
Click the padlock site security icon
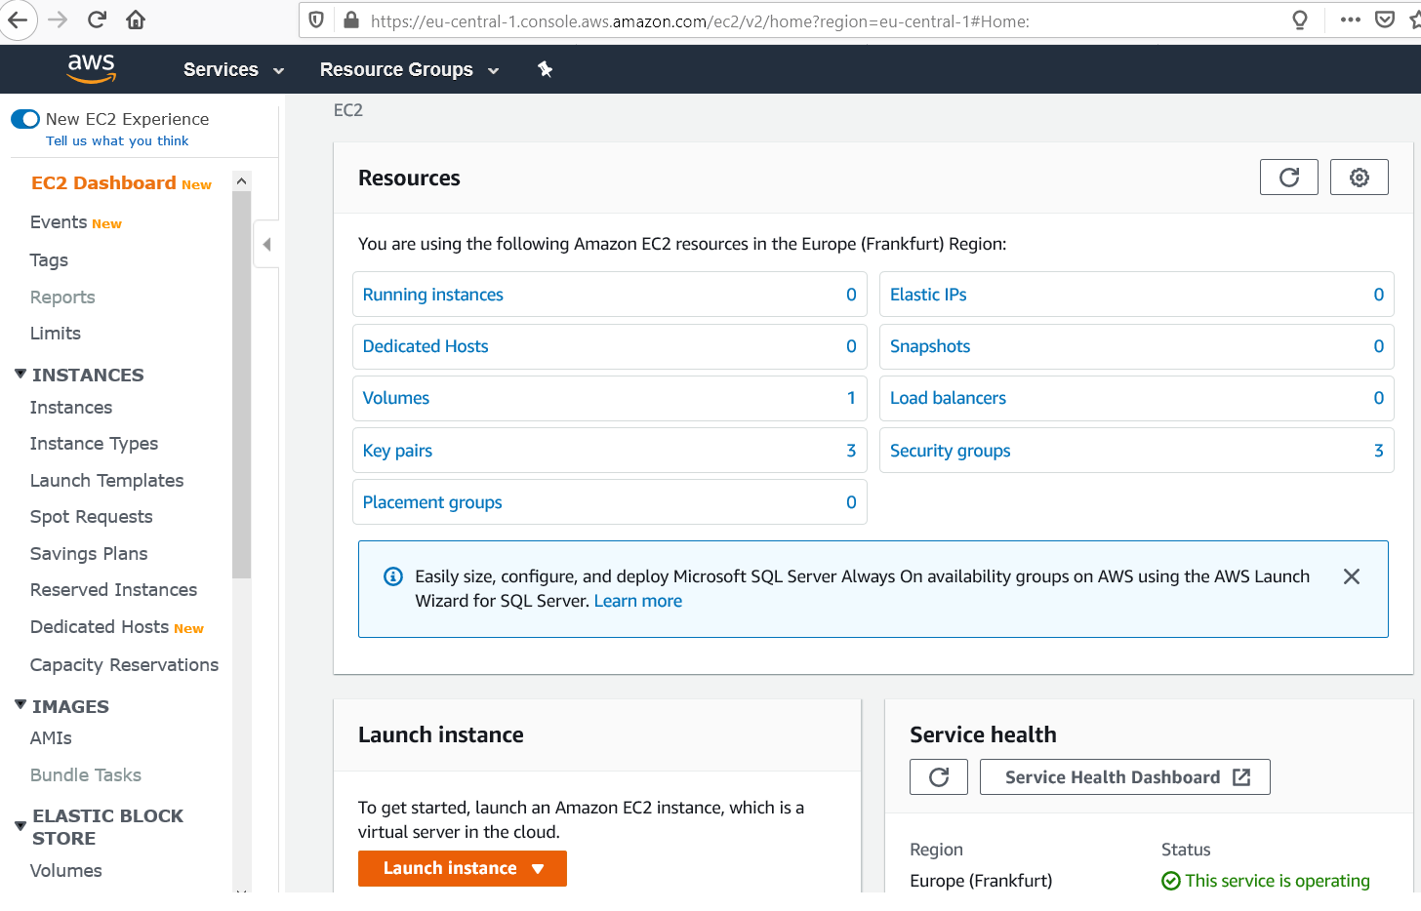click(x=350, y=20)
